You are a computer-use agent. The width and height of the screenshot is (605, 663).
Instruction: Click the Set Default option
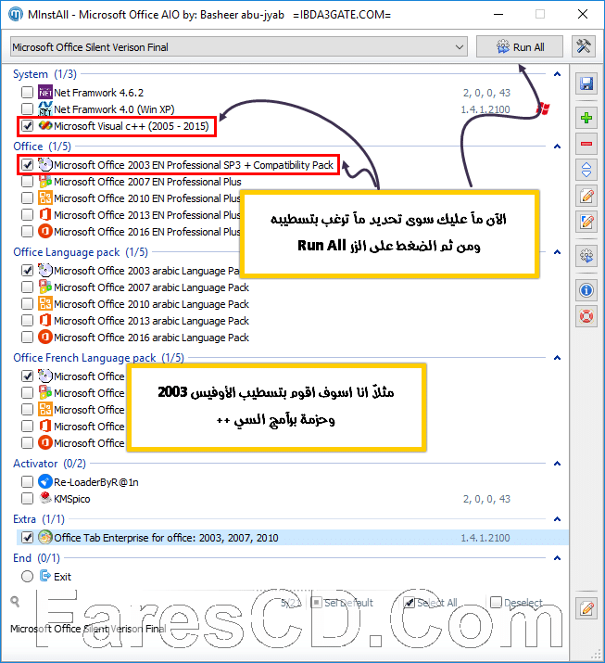pyautogui.click(x=342, y=603)
